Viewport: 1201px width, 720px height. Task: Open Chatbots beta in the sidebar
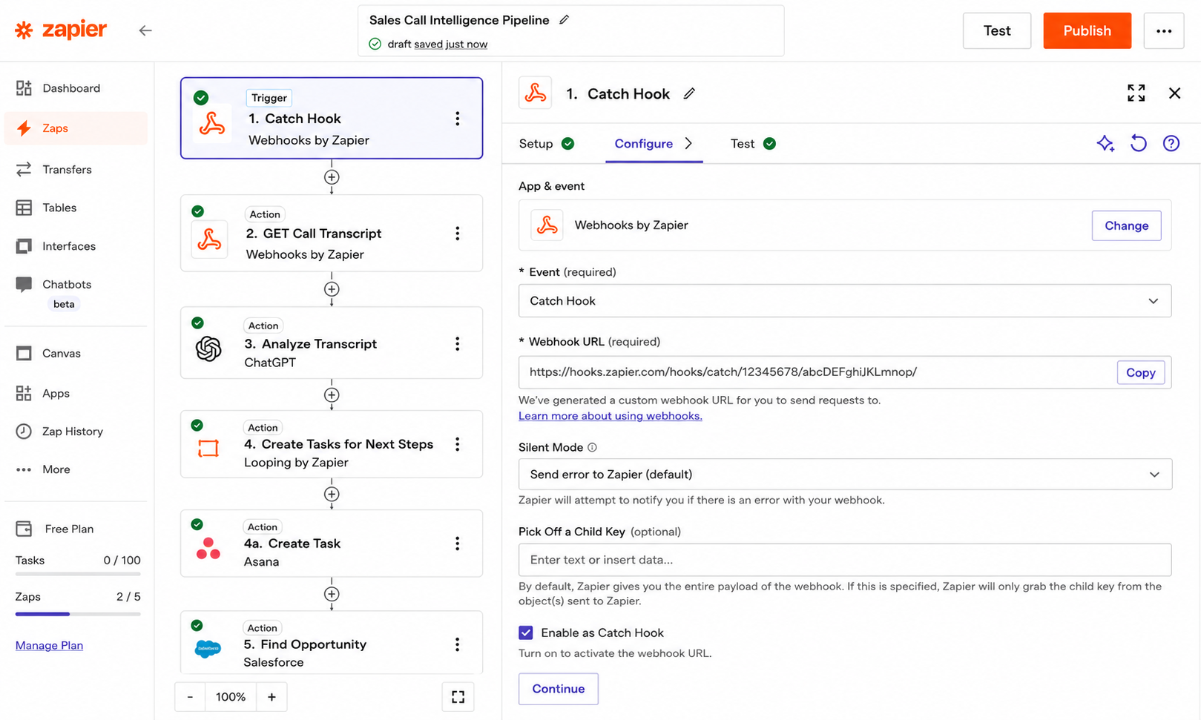tap(75, 293)
